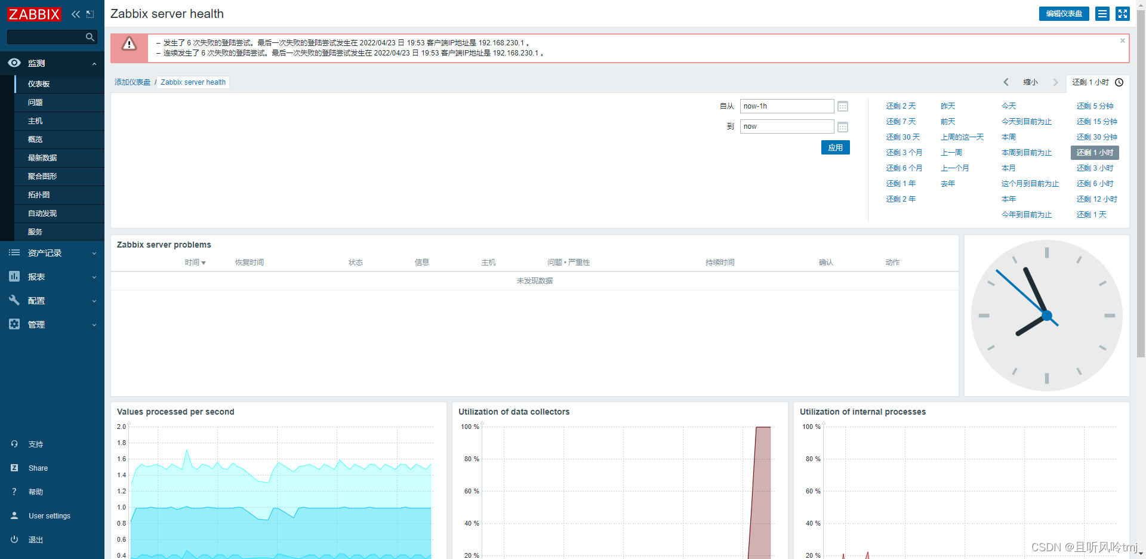This screenshot has height=559, width=1146.
Task: Open calendar picker for 到 field
Action: point(843,127)
